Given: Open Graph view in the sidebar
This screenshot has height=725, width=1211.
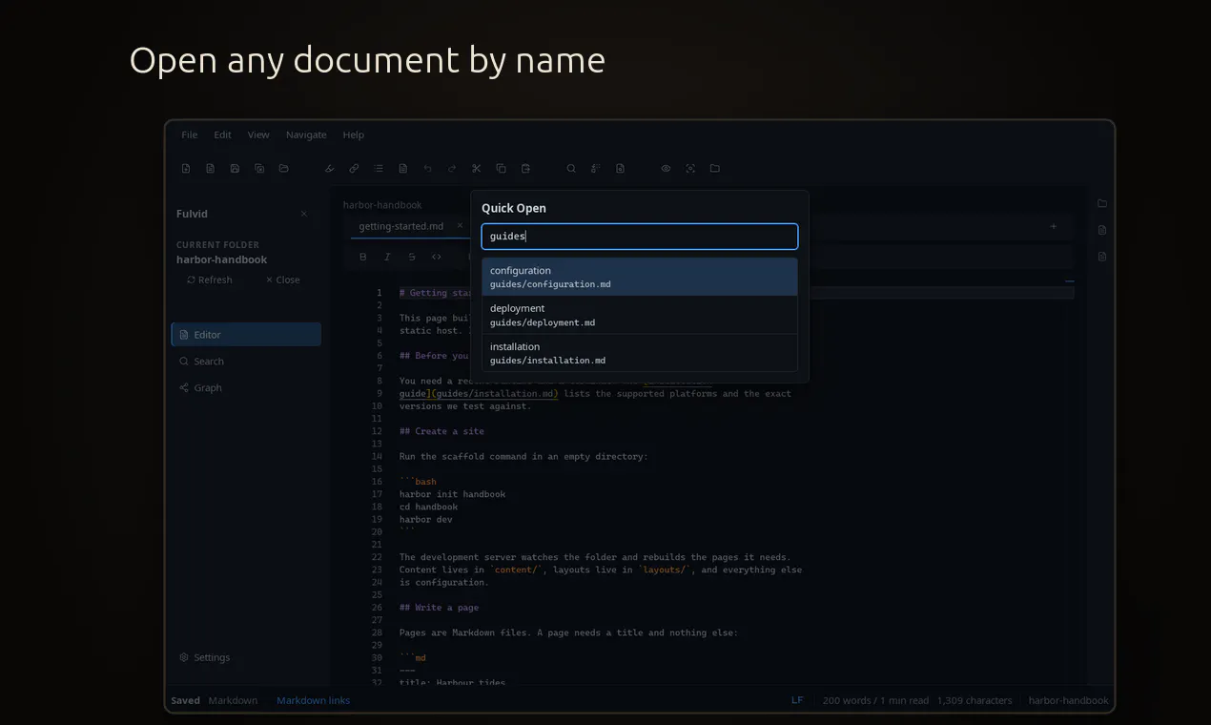Looking at the screenshot, I should [246, 388].
